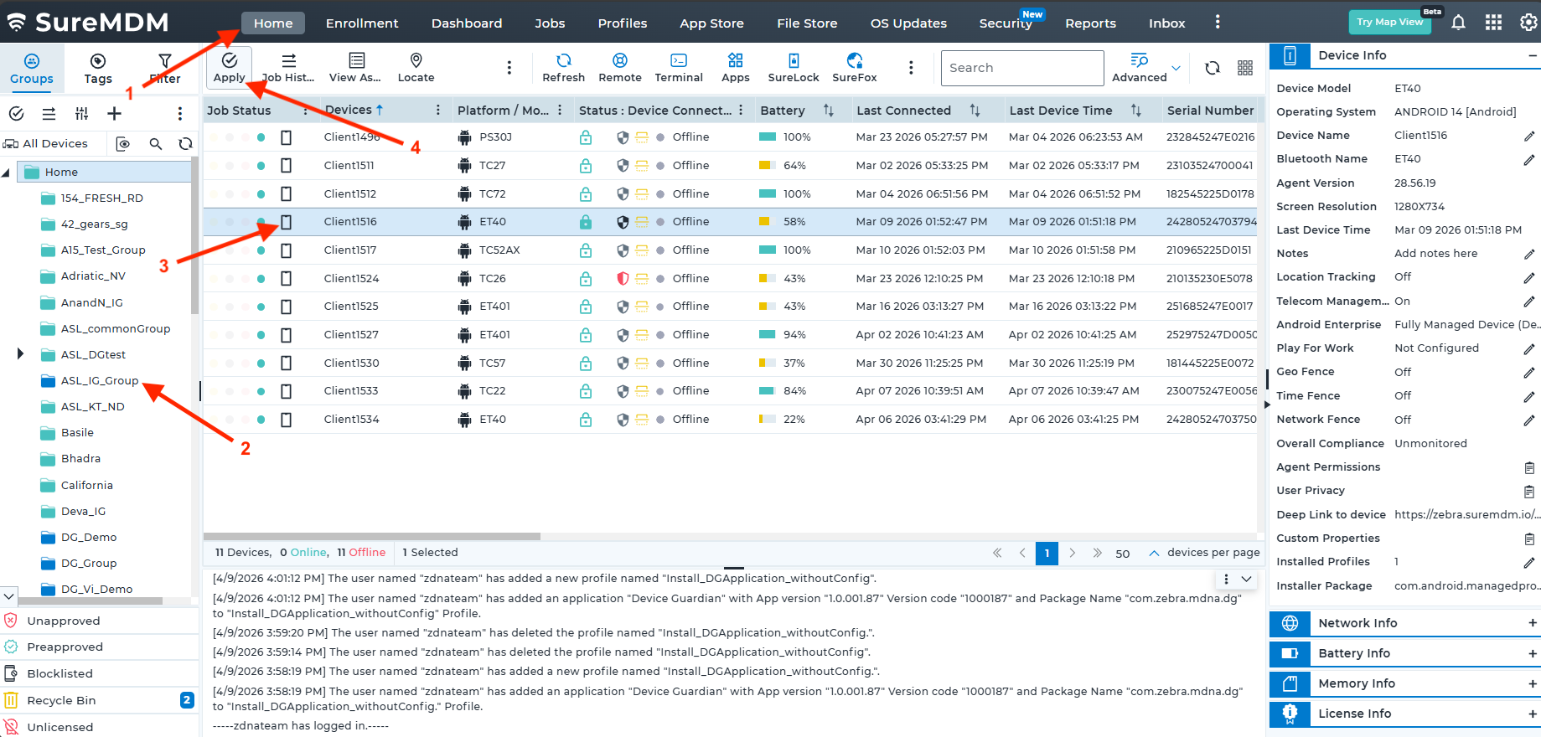This screenshot has width=1541, height=737.
Task: Edit the Device Name pencil icon
Action: pyautogui.click(x=1529, y=136)
